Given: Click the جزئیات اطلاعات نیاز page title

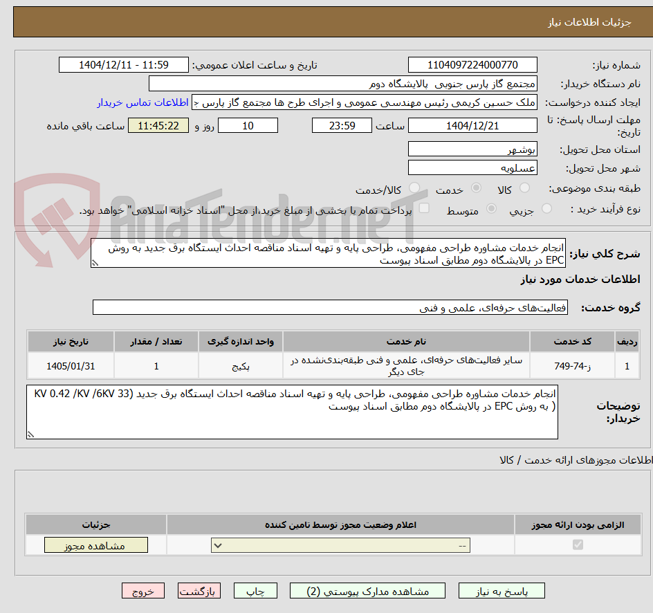Looking at the screenshot, I should pos(589,22).
